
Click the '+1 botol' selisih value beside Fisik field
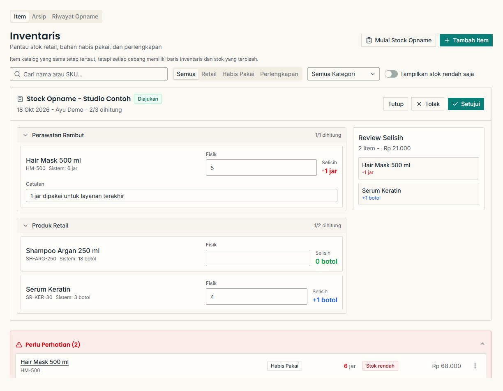[325, 300]
